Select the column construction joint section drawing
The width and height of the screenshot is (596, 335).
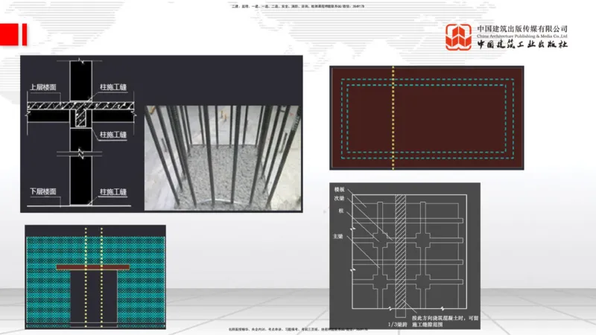tap(82, 134)
